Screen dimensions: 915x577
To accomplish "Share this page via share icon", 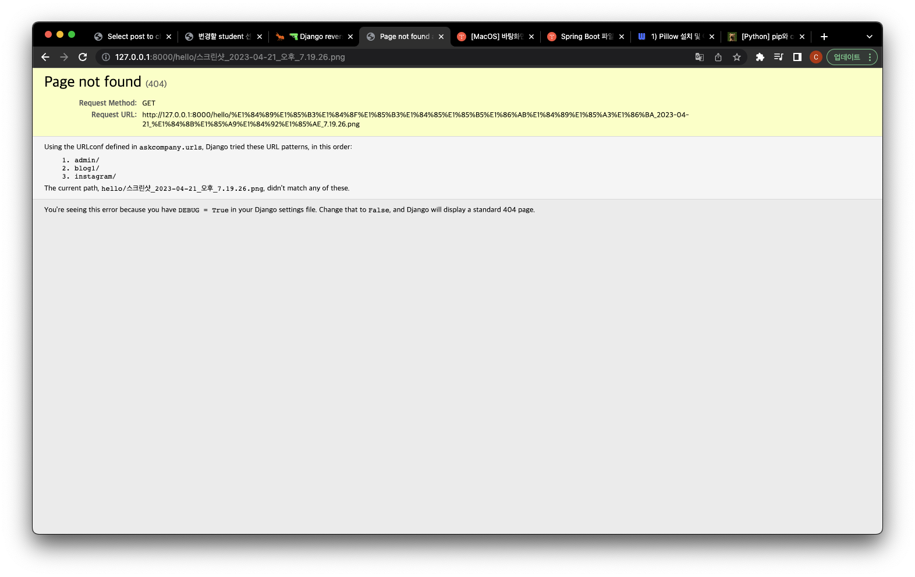I will pyautogui.click(x=718, y=57).
